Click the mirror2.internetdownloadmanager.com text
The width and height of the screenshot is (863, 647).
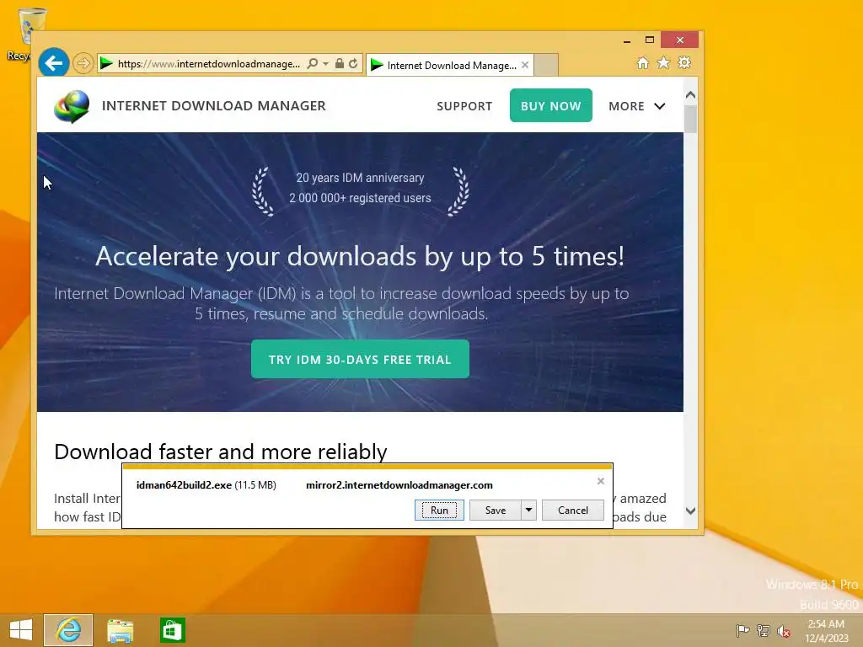399,485
